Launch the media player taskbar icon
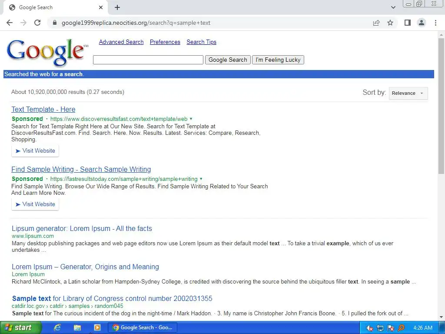Viewport: 445px width, 334px height. (x=97, y=327)
